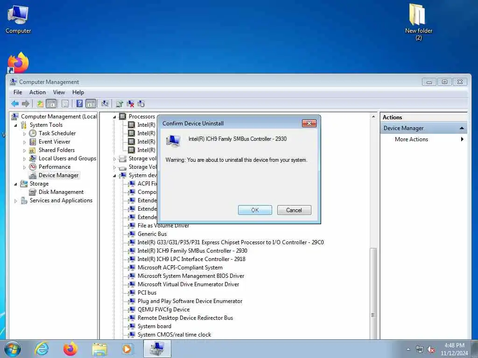Image resolution: width=478 pixels, height=358 pixels.
Task: Select Shared Folders in the tree
Action: tap(56, 150)
